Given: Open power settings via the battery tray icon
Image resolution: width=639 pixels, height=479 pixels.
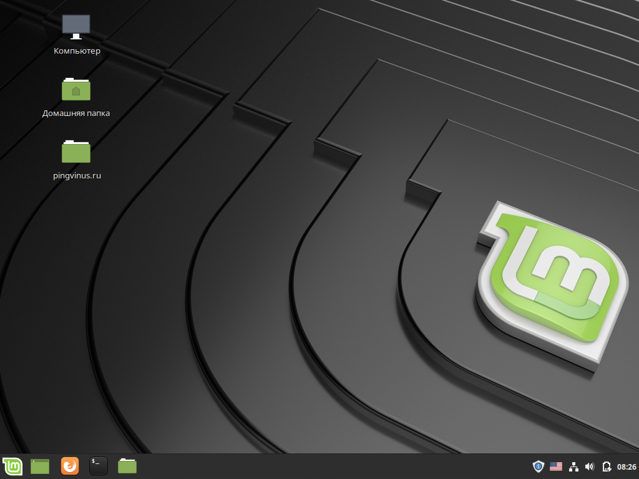Looking at the screenshot, I should [x=606, y=466].
